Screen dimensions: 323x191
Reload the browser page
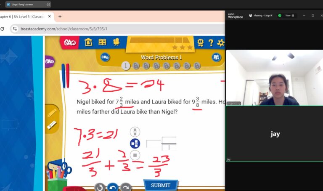pos(2,29)
